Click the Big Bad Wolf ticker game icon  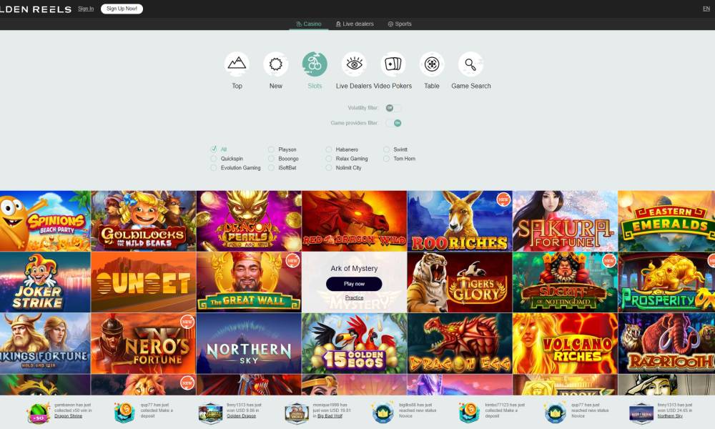[x=297, y=413]
